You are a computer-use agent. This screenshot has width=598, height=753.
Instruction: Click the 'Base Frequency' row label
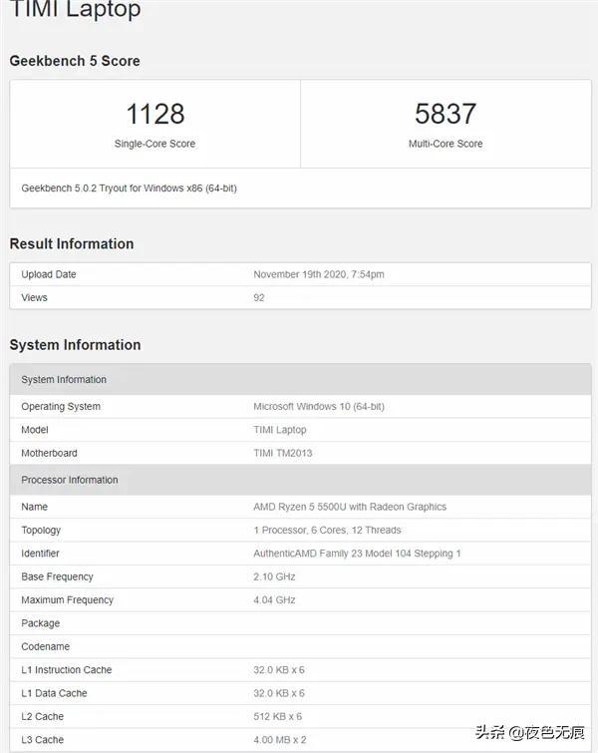pyautogui.click(x=57, y=576)
